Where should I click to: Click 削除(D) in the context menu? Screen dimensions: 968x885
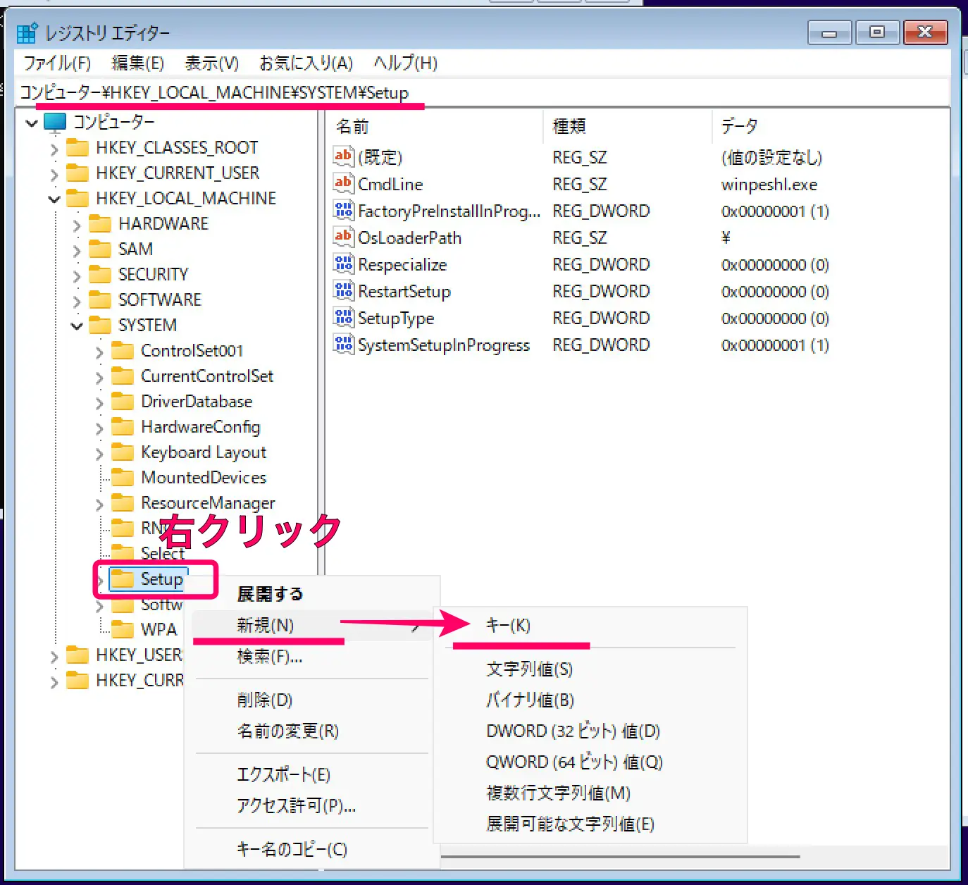tap(265, 700)
